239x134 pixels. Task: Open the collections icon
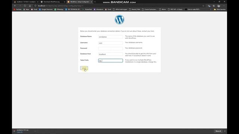214,6
